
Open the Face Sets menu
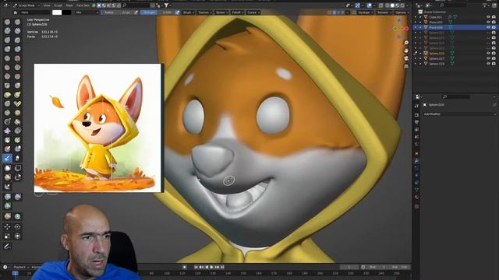point(83,5)
